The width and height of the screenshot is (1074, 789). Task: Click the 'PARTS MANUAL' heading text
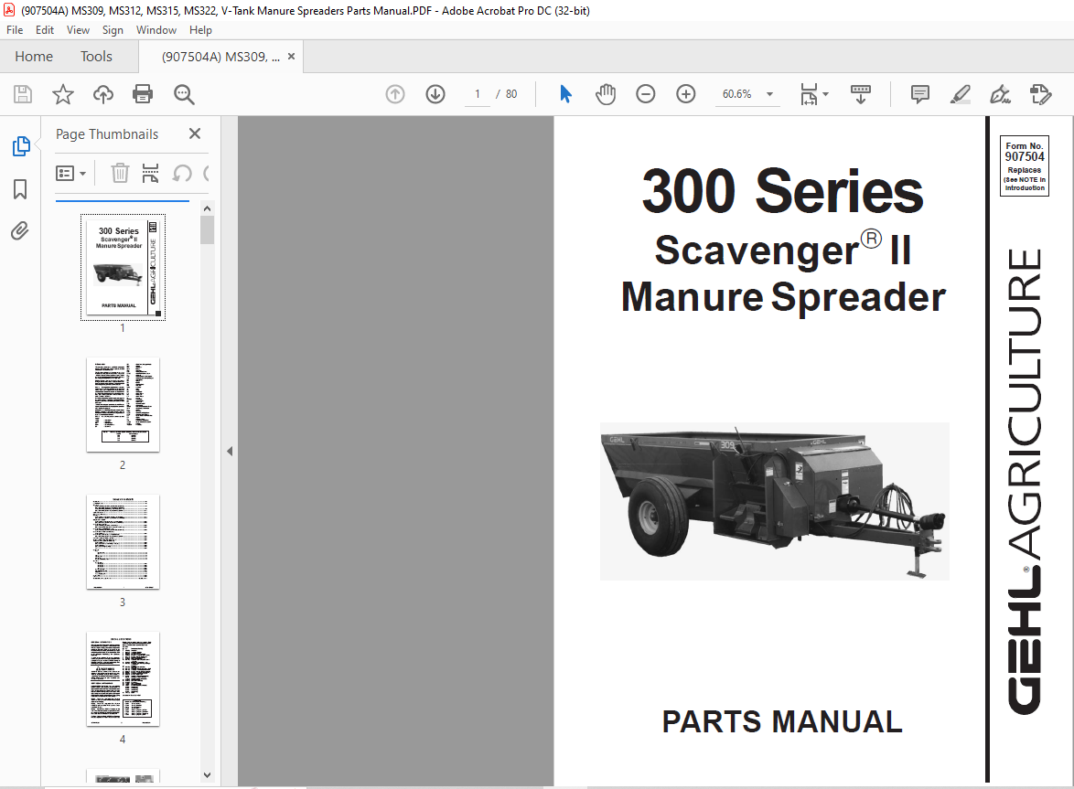point(782,722)
